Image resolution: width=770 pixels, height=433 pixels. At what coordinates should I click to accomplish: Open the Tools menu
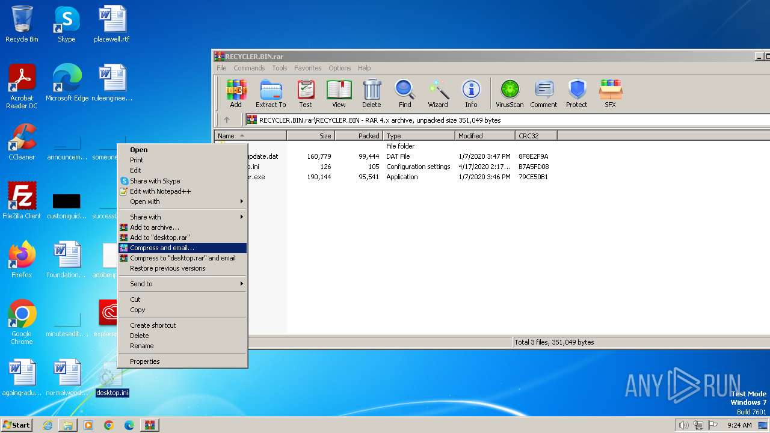pos(279,68)
